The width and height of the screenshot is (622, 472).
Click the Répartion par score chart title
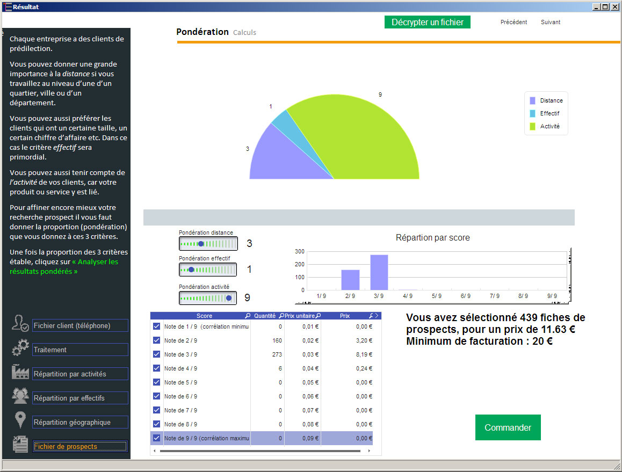tap(432, 237)
